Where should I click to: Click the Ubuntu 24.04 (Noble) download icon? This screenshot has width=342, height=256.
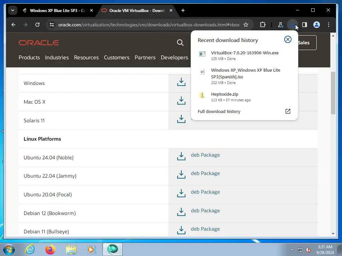pos(181,156)
